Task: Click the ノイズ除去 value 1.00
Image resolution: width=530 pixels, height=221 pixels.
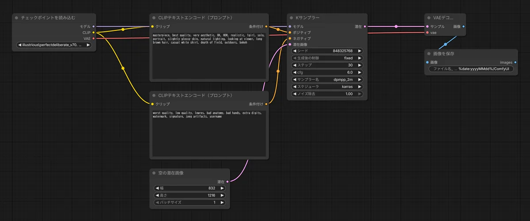Action: 349,94
